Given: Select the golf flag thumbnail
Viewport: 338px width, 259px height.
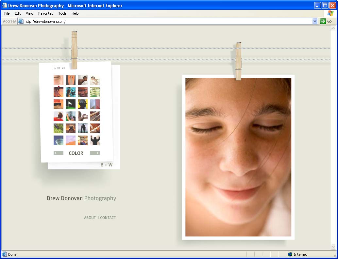Looking at the screenshot, I should (x=71, y=104).
